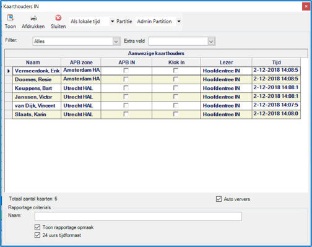Click 'Utrecht HAL' zone cell for Keuppens
The width and height of the screenshot is (312, 247).
click(81, 88)
